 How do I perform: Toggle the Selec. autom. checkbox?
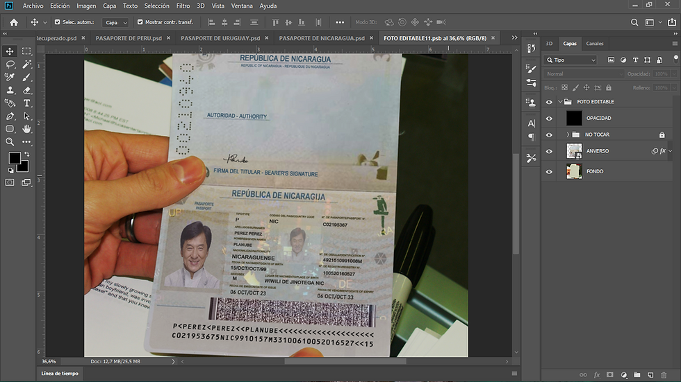pyautogui.click(x=57, y=21)
